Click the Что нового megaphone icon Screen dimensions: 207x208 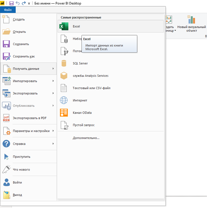coord(6,169)
